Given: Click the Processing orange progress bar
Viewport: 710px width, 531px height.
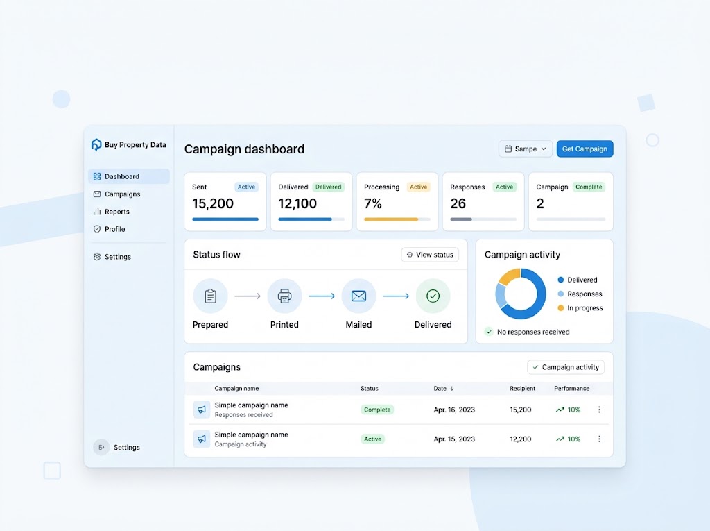Looking at the screenshot, I should pos(397,219).
